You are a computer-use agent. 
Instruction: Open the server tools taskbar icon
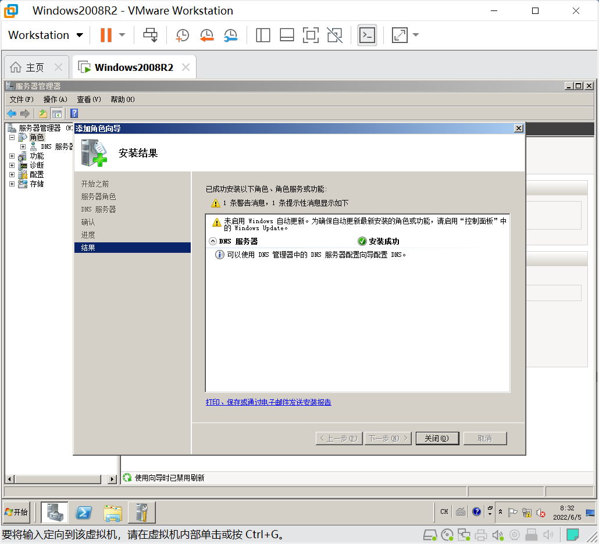point(142,512)
